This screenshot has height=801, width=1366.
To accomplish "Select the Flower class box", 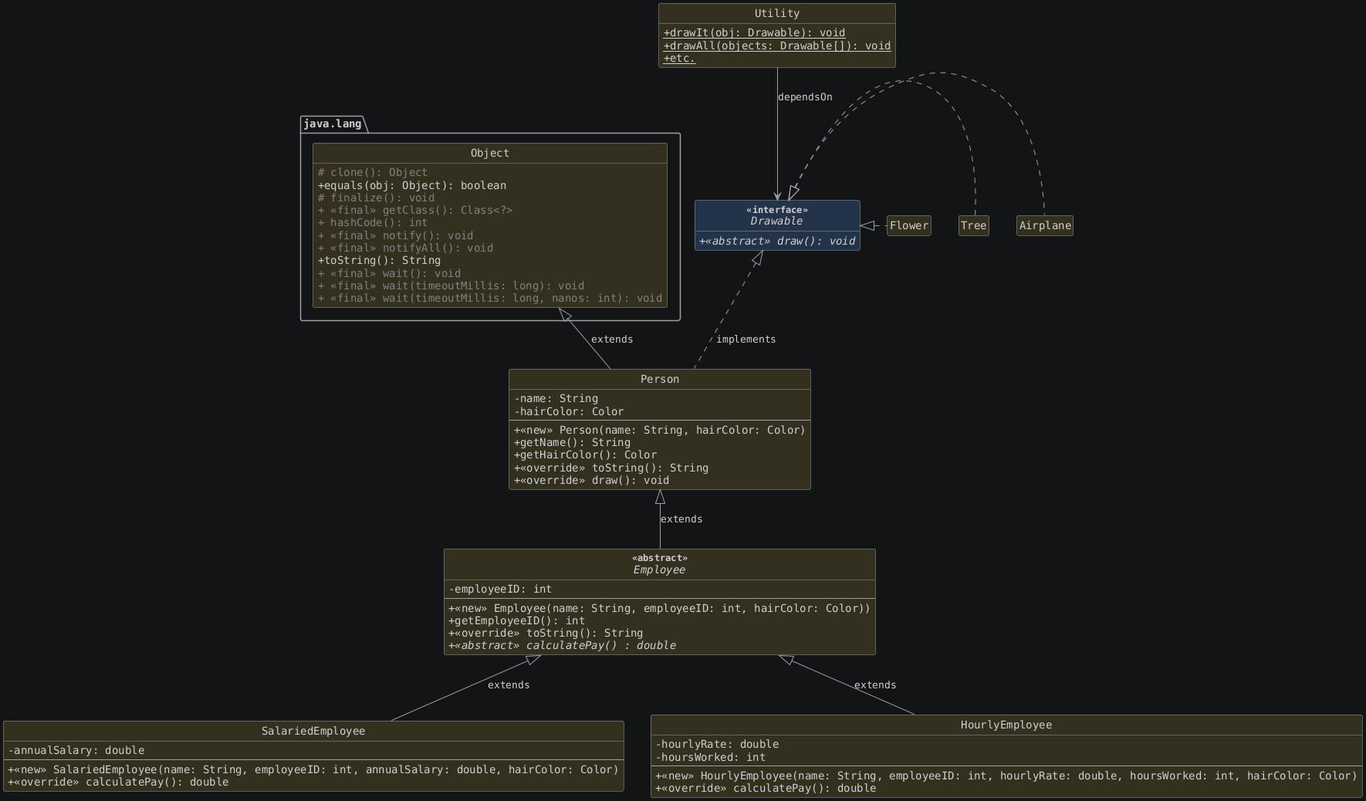I will click(909, 226).
